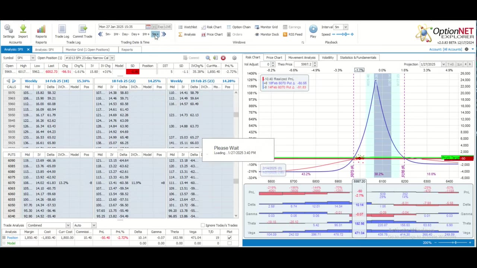
Task: Switch to the Movement Analysis tab
Action: (x=302, y=58)
